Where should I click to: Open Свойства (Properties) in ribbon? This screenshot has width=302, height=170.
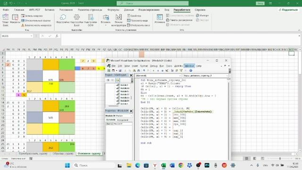[x=134, y=16]
